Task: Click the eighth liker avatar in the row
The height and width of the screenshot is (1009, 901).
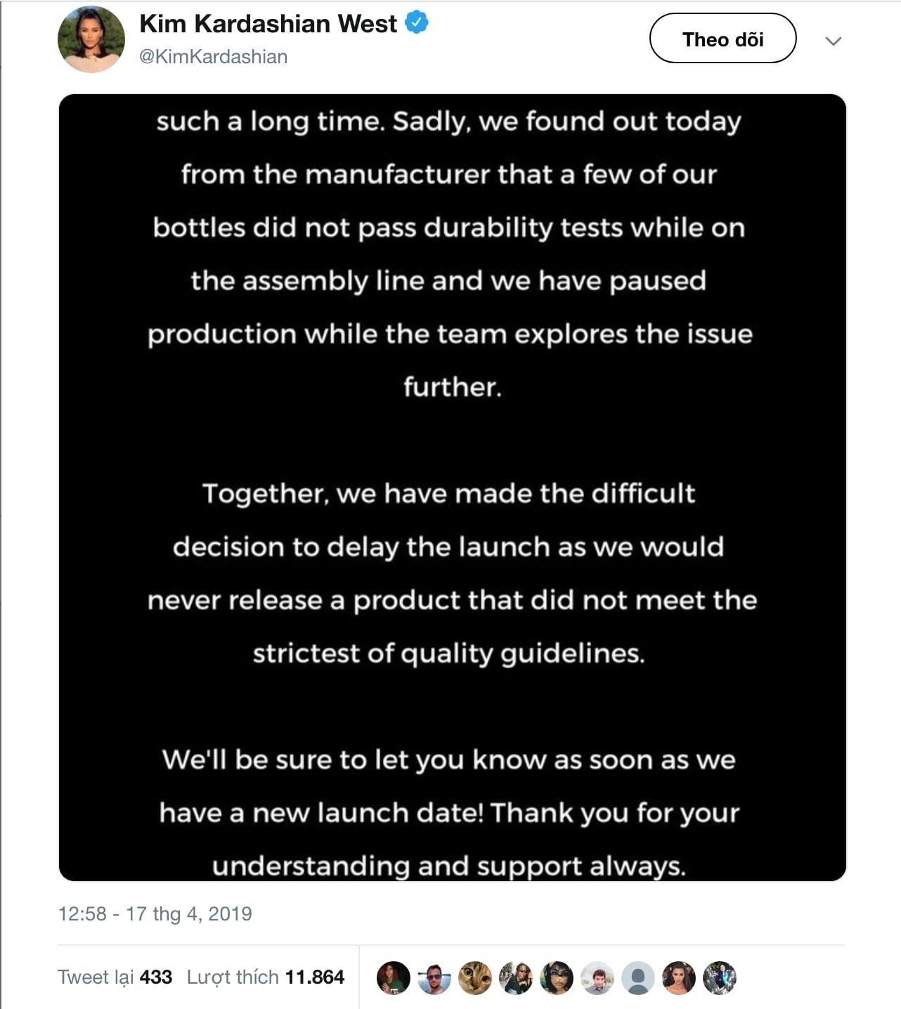Action: click(679, 978)
